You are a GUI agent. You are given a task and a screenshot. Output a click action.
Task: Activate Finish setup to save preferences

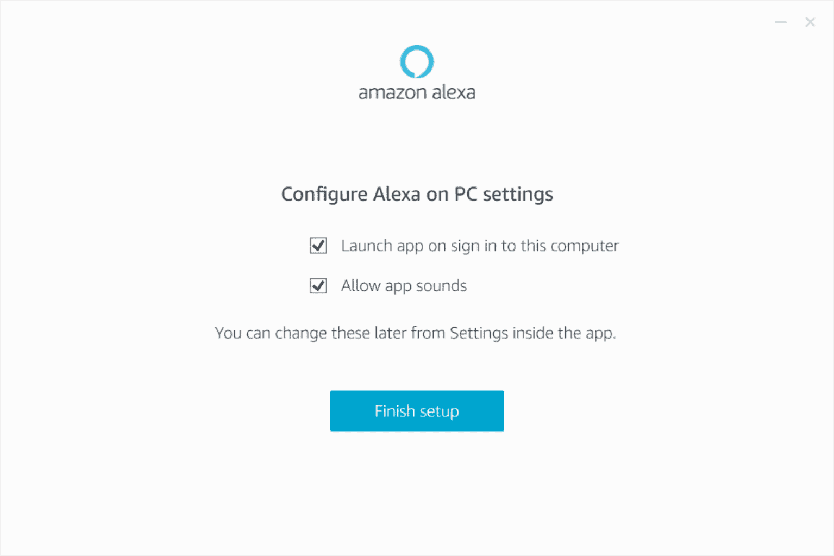[x=417, y=411]
